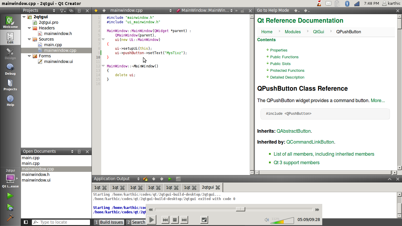402x226 pixels.
Task: Go to previous help page
Action: [x=297, y=11]
